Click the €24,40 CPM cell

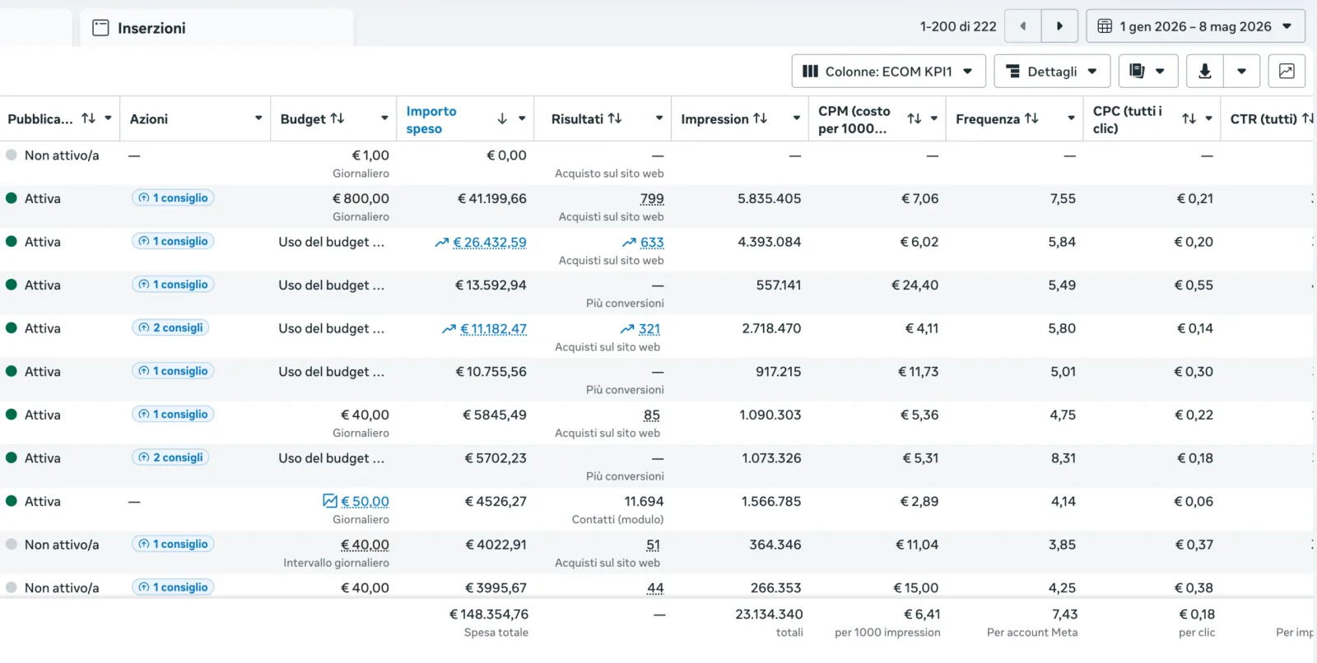(x=914, y=285)
